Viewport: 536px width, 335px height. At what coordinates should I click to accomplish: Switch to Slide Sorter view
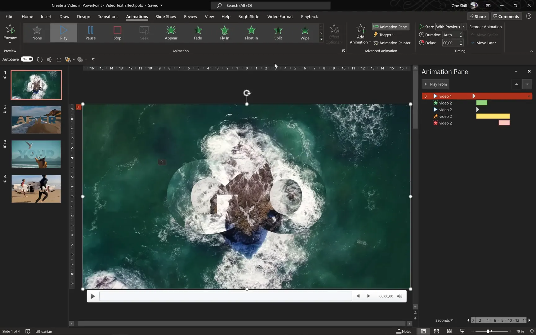point(436,331)
